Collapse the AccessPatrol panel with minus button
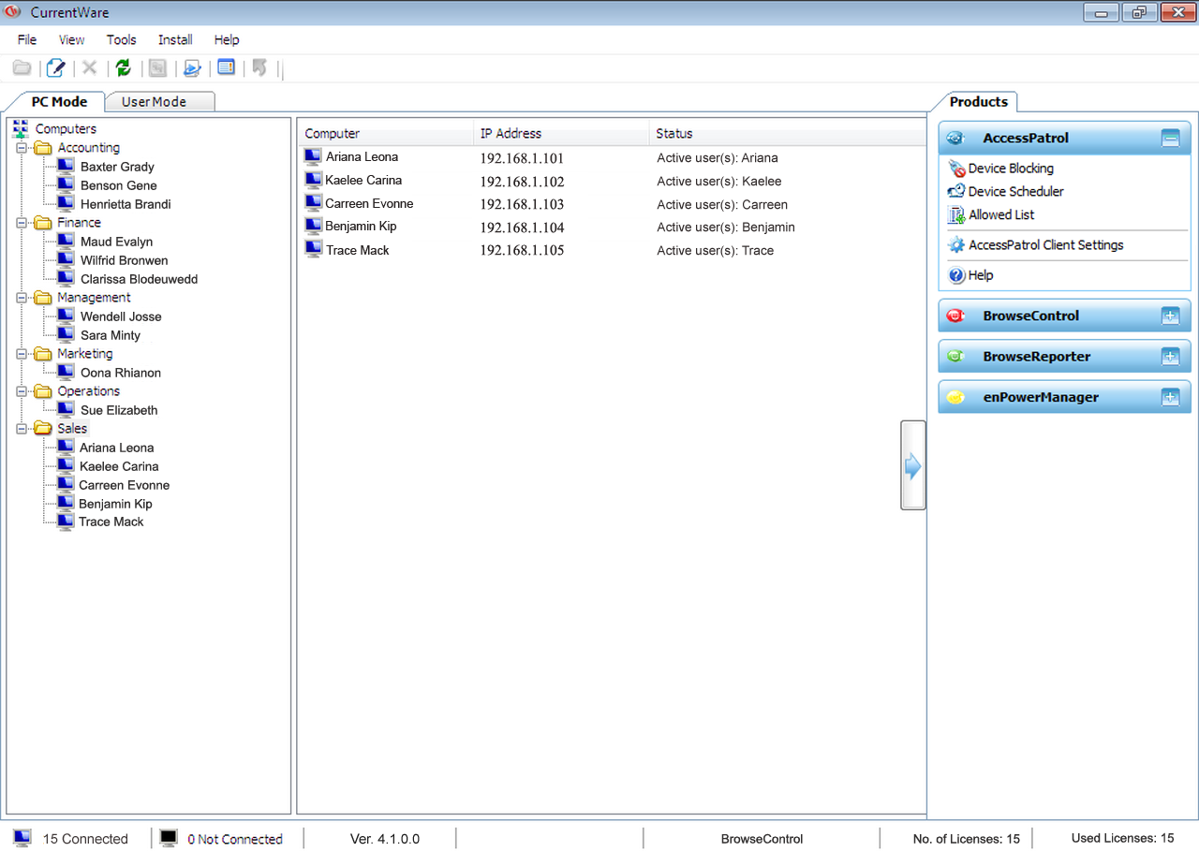Screen dimensions: 1199x852 1170,139
